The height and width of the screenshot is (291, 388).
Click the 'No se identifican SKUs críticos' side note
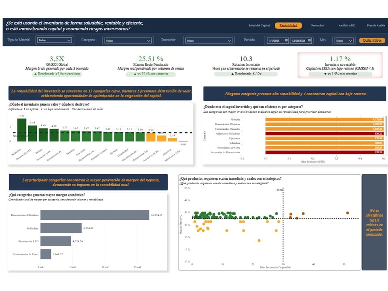[374, 222]
